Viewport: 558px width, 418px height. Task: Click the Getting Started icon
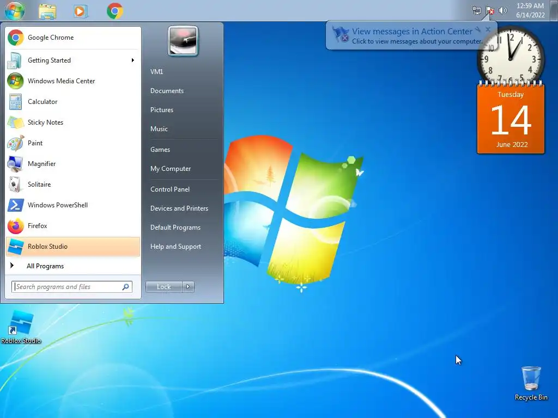click(15, 60)
